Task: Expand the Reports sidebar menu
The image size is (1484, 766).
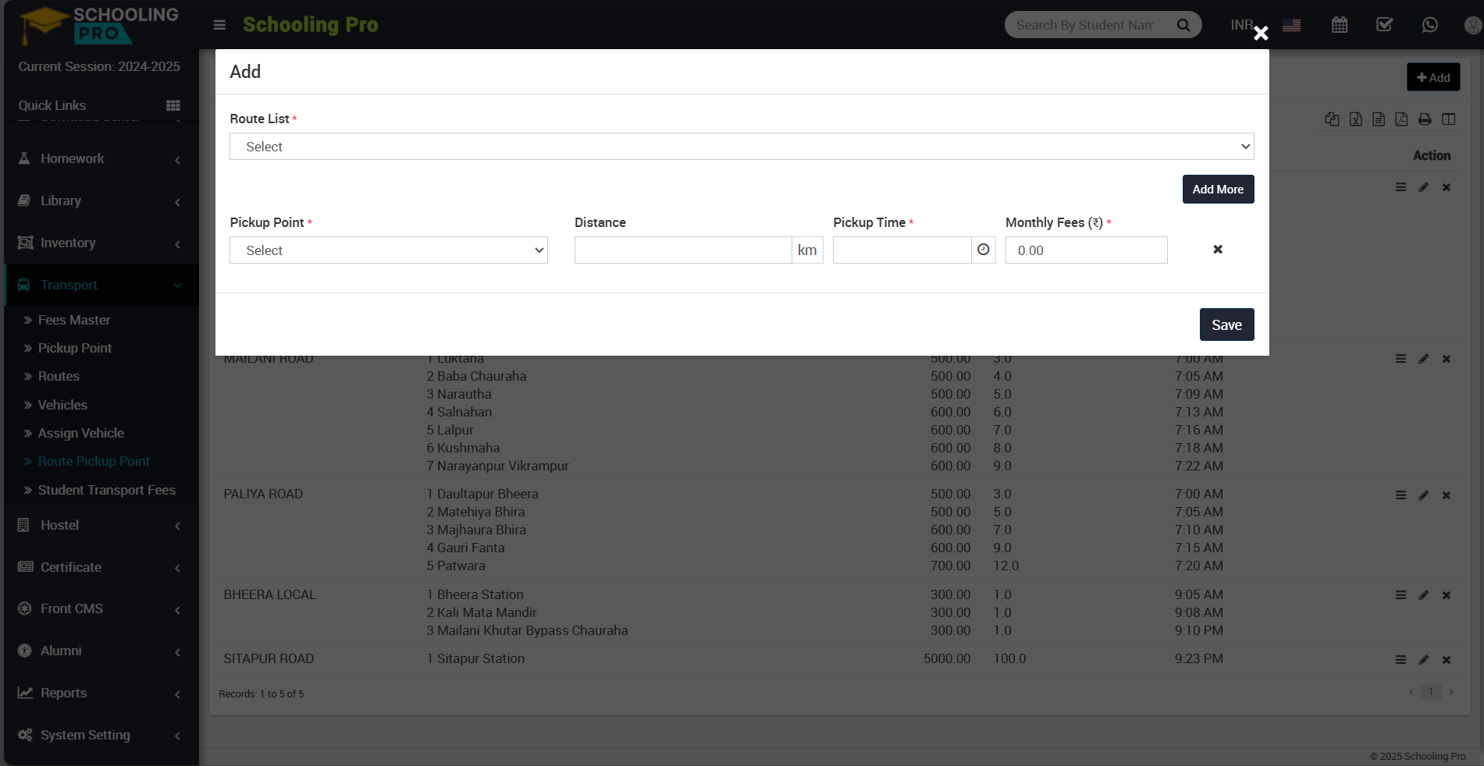Action: [100, 693]
